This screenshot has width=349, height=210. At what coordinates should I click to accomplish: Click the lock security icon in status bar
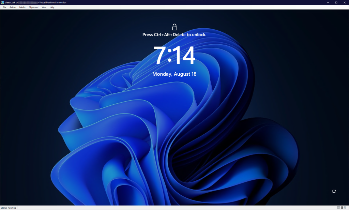coord(345,208)
